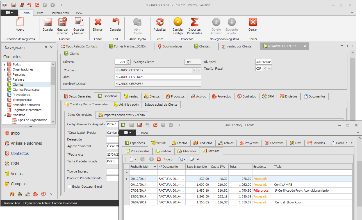362x220 pixels.
Task: Open the Tipo Id. Fiscal dropdown
Action: (269, 69)
